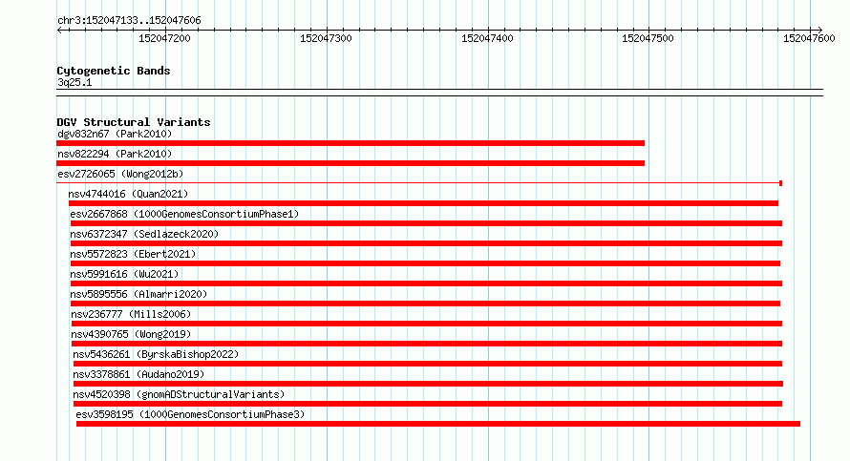Click the Cytogenetic Bands track title
The height and width of the screenshot is (461, 850).
(114, 71)
